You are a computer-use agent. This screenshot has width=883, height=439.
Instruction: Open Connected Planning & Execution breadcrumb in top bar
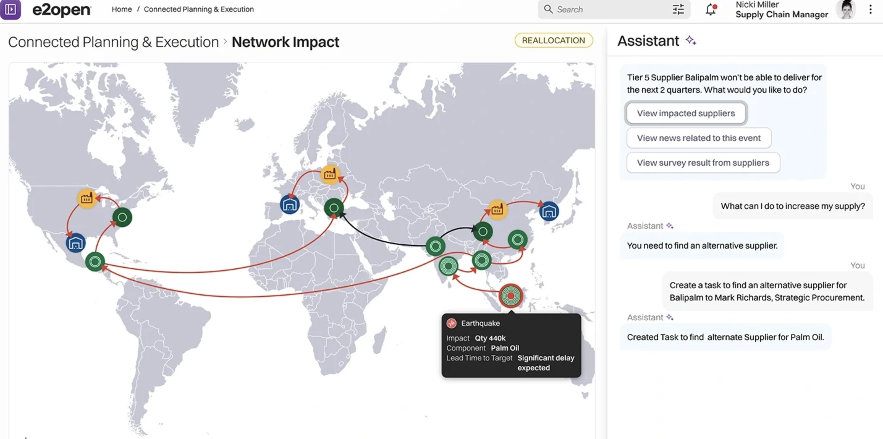(199, 9)
